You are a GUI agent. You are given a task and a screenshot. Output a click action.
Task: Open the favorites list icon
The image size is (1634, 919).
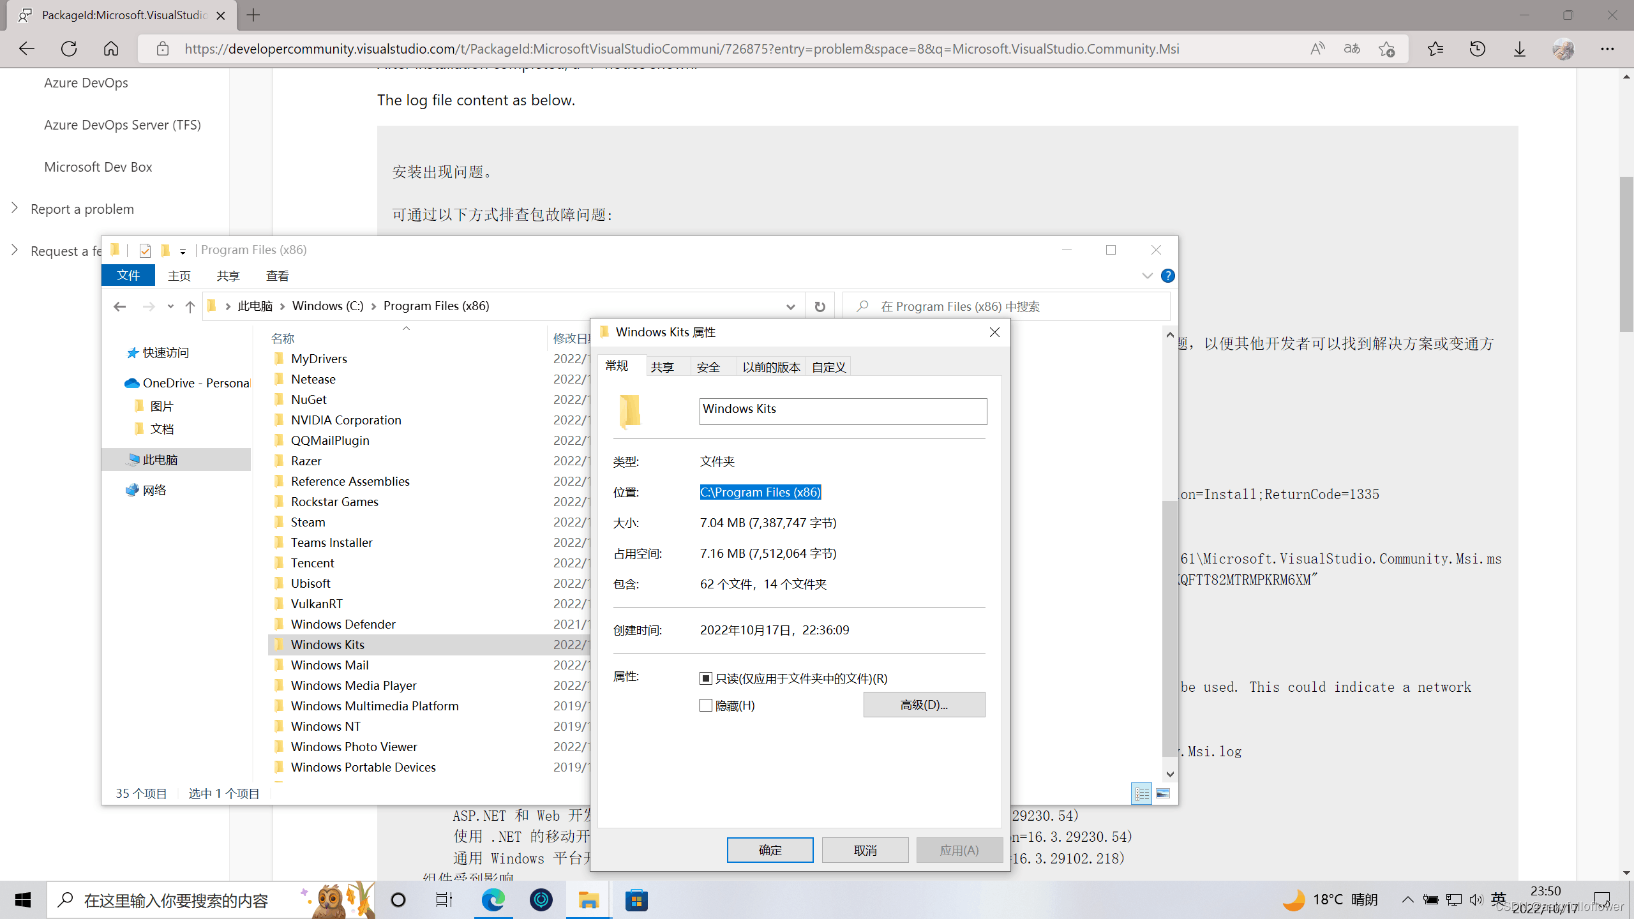(x=1435, y=49)
